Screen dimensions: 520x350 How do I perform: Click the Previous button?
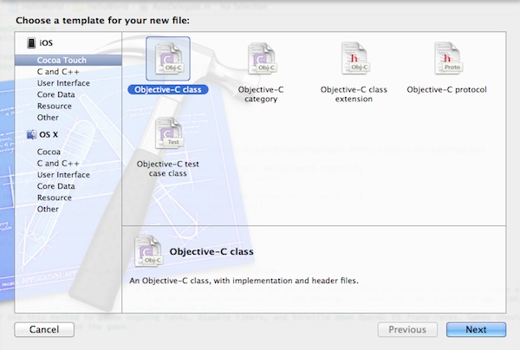(407, 330)
